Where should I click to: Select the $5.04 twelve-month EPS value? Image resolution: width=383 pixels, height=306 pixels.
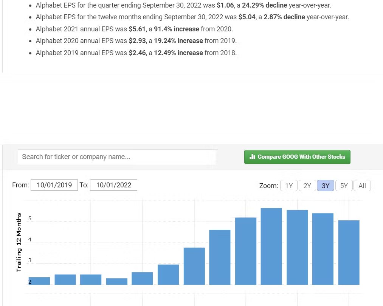247,17
